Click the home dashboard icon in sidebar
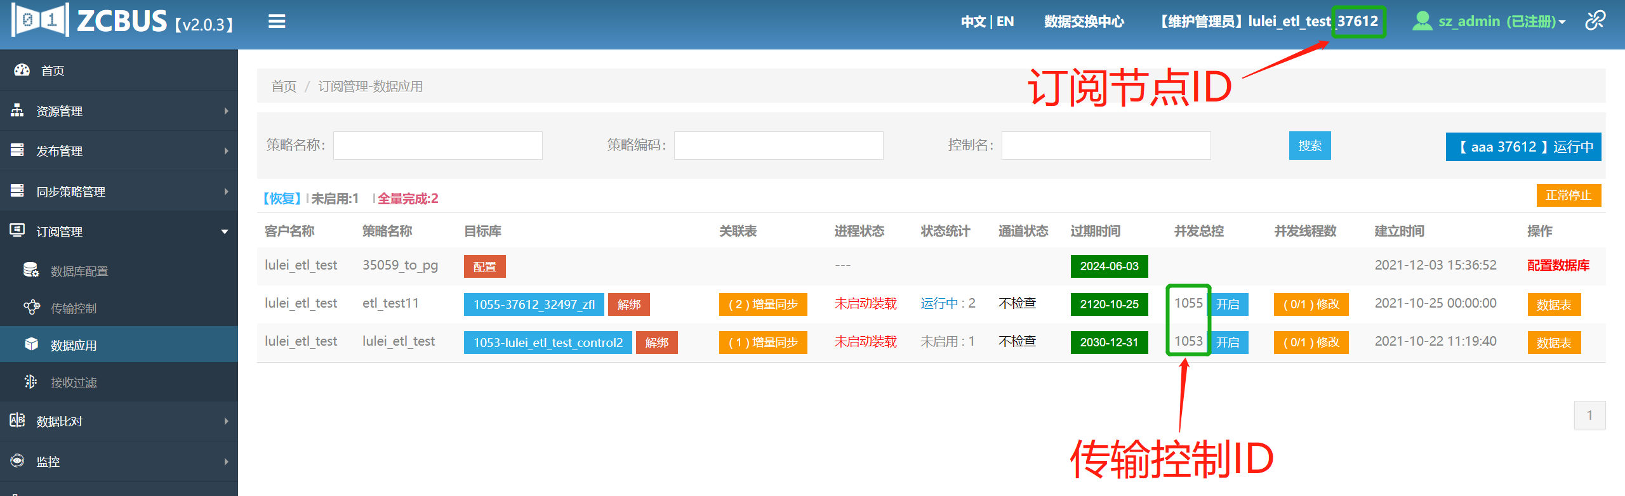Screen dimensions: 1625x496 [x=22, y=70]
